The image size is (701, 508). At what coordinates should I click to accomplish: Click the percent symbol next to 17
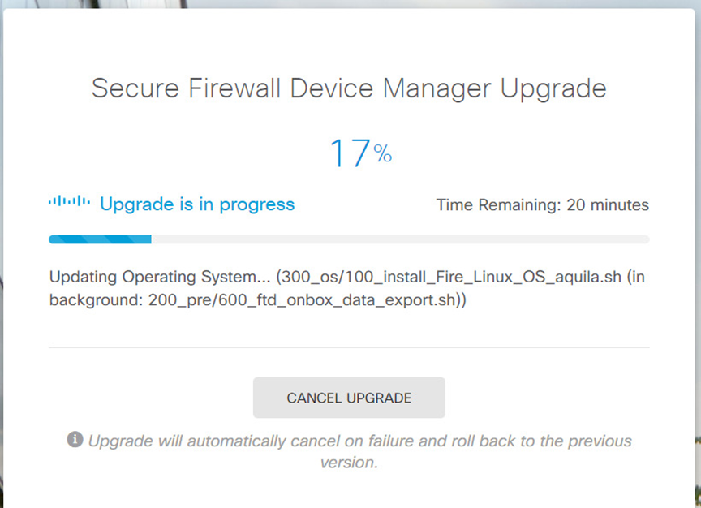383,153
